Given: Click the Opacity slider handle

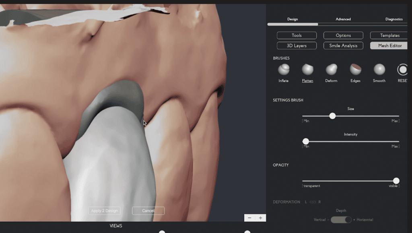Looking at the screenshot, I should 396,181.
